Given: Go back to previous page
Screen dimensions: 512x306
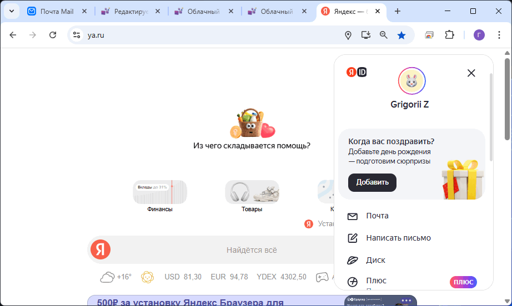Looking at the screenshot, I should coord(13,35).
